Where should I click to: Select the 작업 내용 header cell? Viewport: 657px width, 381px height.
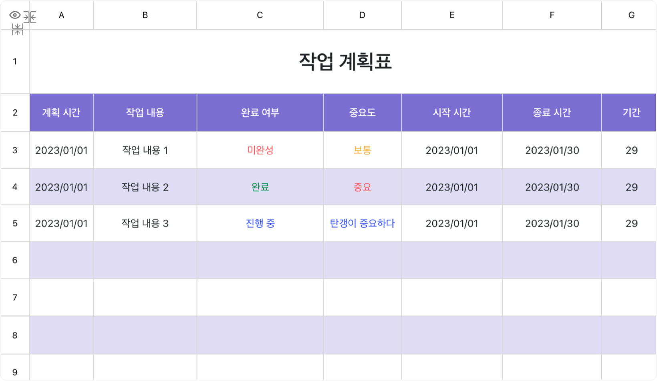145,112
